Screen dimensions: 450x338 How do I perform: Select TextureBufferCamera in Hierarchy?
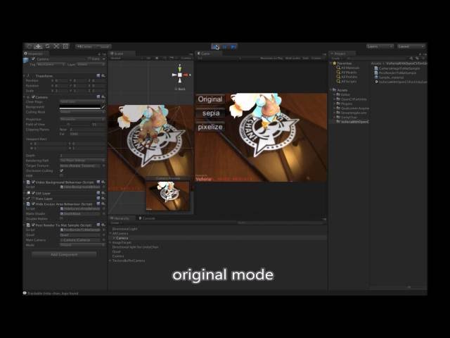tap(128, 261)
